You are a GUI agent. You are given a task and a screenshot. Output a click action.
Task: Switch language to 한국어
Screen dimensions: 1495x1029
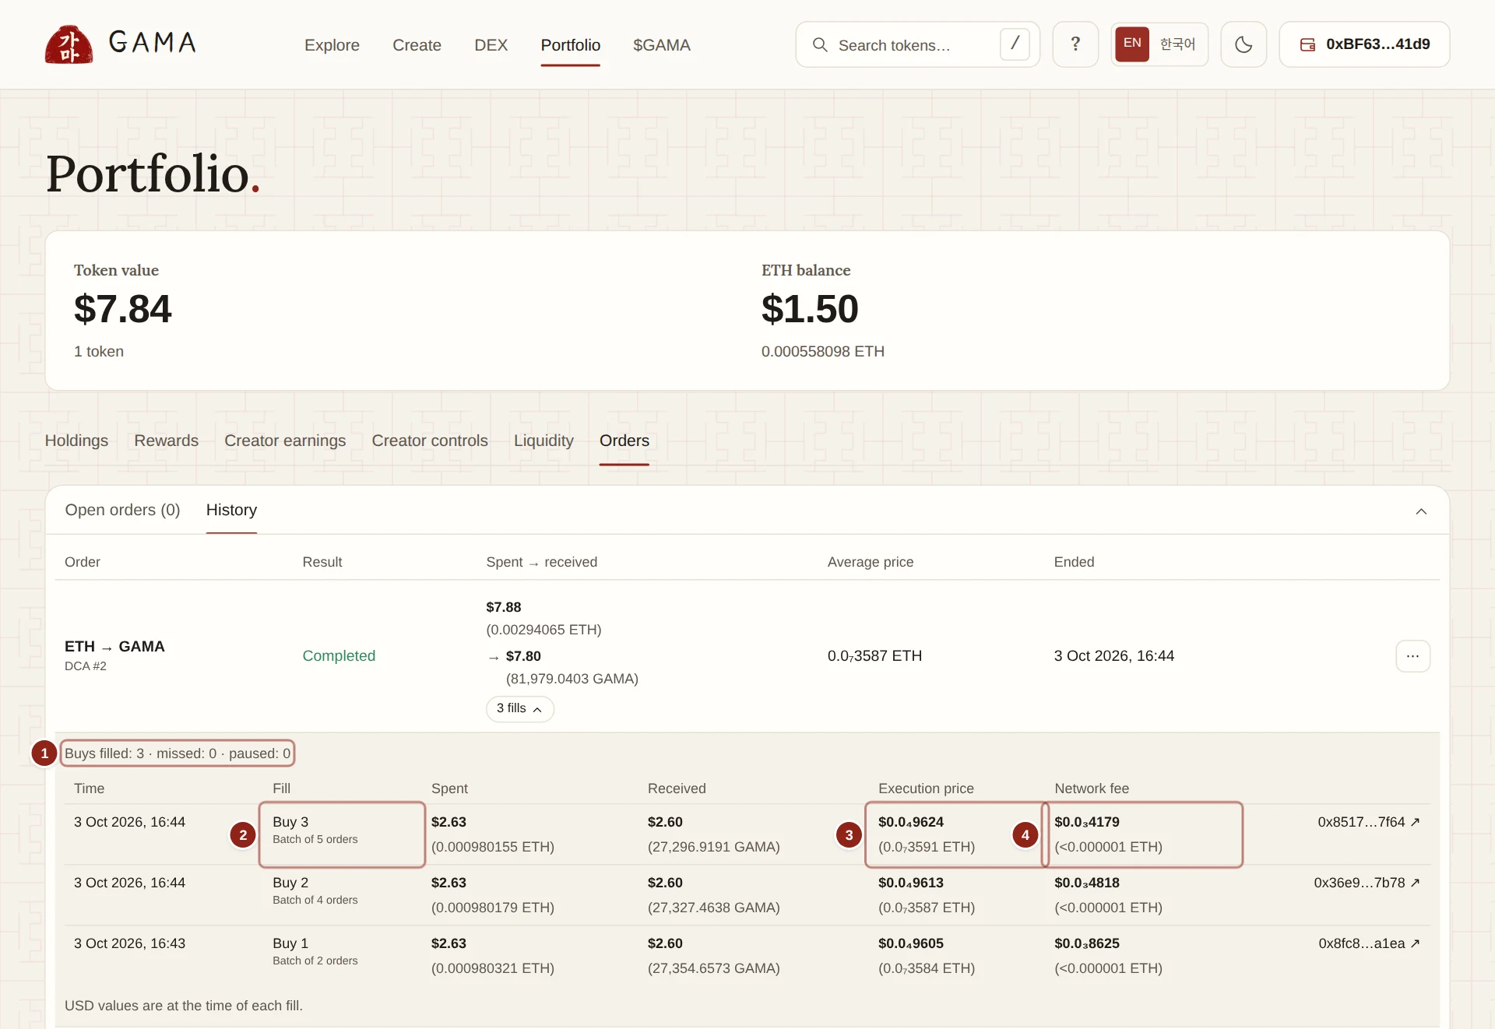tap(1177, 44)
